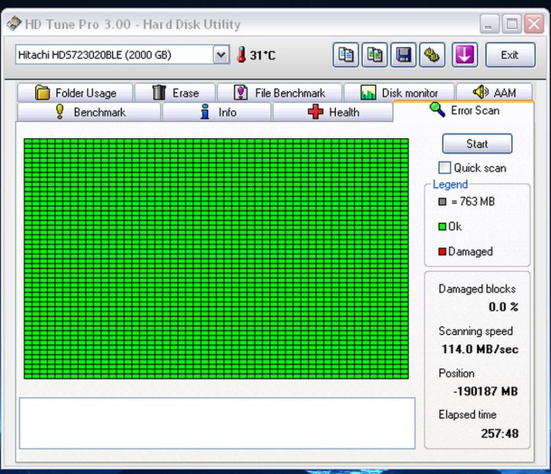Click the '= 763 MB' legend text
551x474 pixels.
[x=473, y=201]
